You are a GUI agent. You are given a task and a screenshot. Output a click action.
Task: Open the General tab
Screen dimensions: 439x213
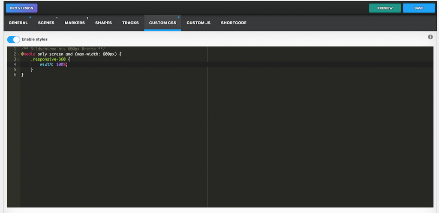click(18, 23)
